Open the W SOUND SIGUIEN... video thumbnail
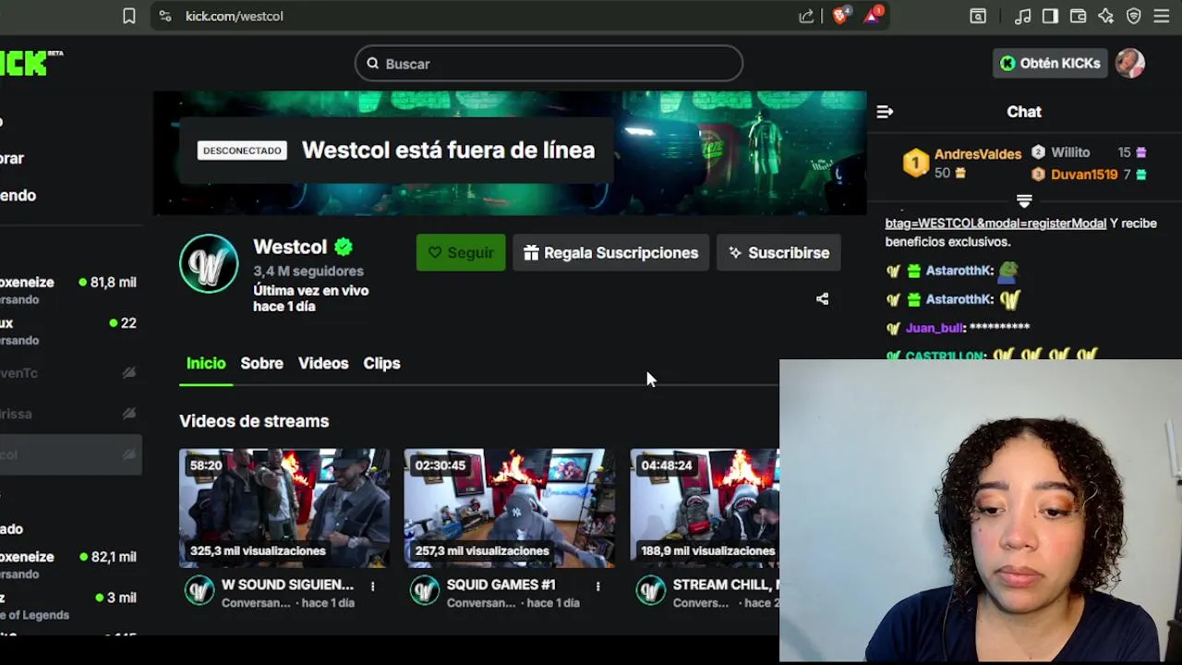 pyautogui.click(x=284, y=508)
